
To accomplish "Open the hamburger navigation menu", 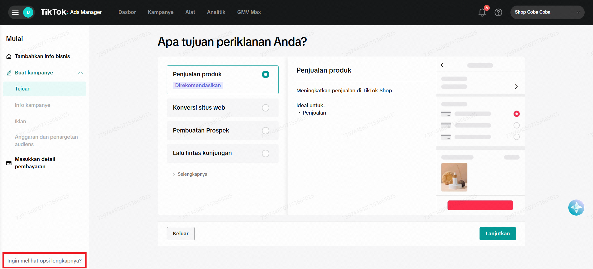I will click(15, 12).
